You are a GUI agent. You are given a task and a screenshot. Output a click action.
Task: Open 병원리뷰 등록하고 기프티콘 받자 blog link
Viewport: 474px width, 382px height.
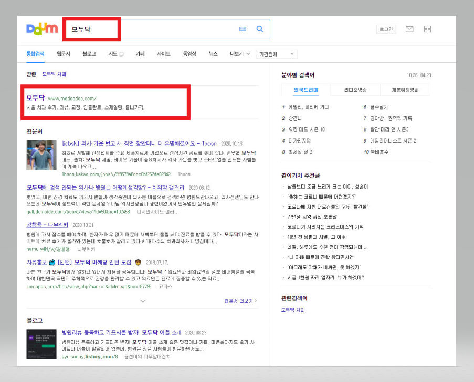[122, 332]
